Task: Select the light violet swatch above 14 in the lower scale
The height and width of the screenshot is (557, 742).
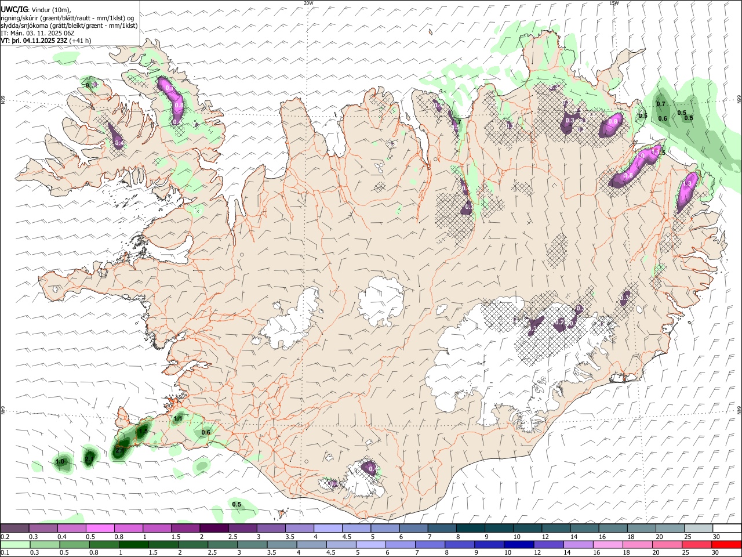Action: (578, 545)
